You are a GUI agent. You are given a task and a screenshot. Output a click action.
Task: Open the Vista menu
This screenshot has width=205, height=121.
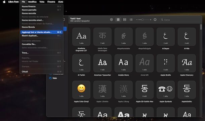click(x=42, y=2)
